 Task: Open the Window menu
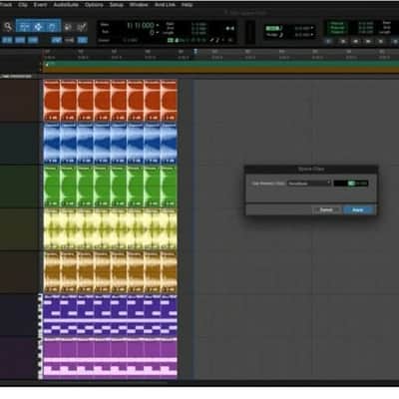(x=139, y=5)
